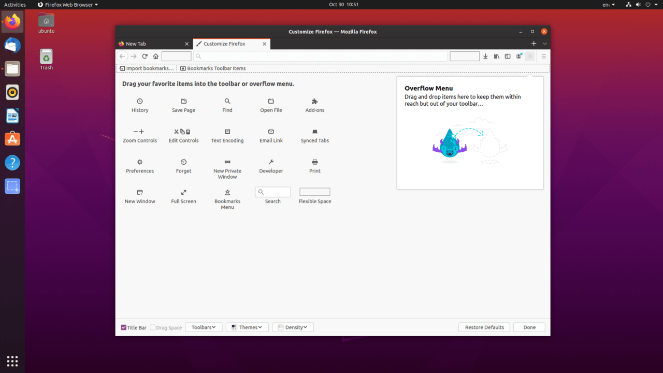Open Files from the dock
This screenshot has height=373, width=663.
click(12, 69)
